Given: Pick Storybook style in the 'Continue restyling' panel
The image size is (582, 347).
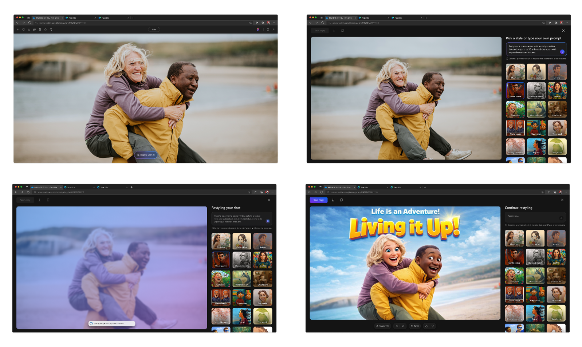Looking at the screenshot, I should [x=556, y=313].
